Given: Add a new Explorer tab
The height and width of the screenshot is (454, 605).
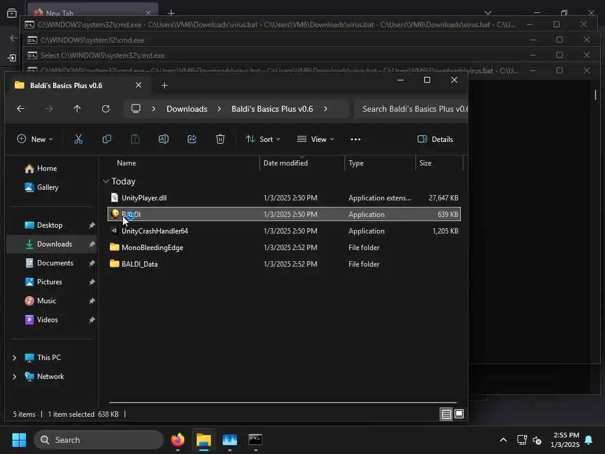Looking at the screenshot, I should 164,85.
